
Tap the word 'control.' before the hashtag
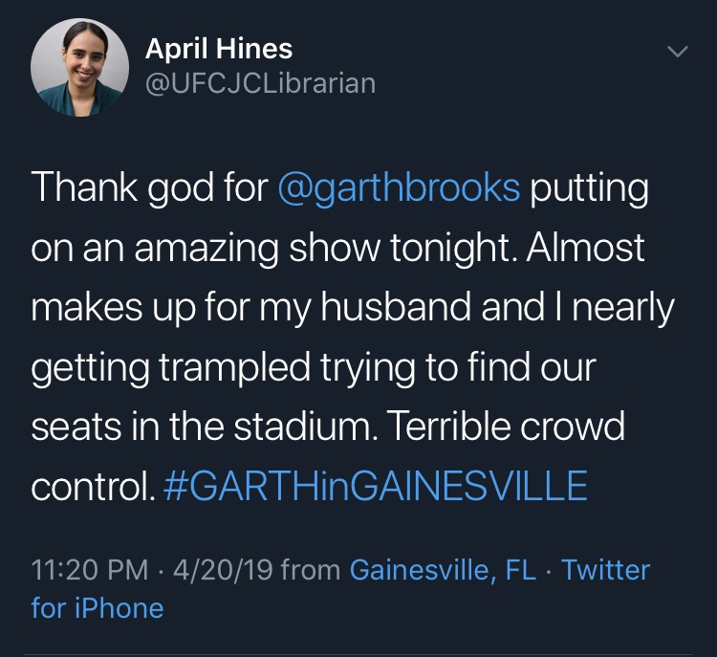(94, 487)
